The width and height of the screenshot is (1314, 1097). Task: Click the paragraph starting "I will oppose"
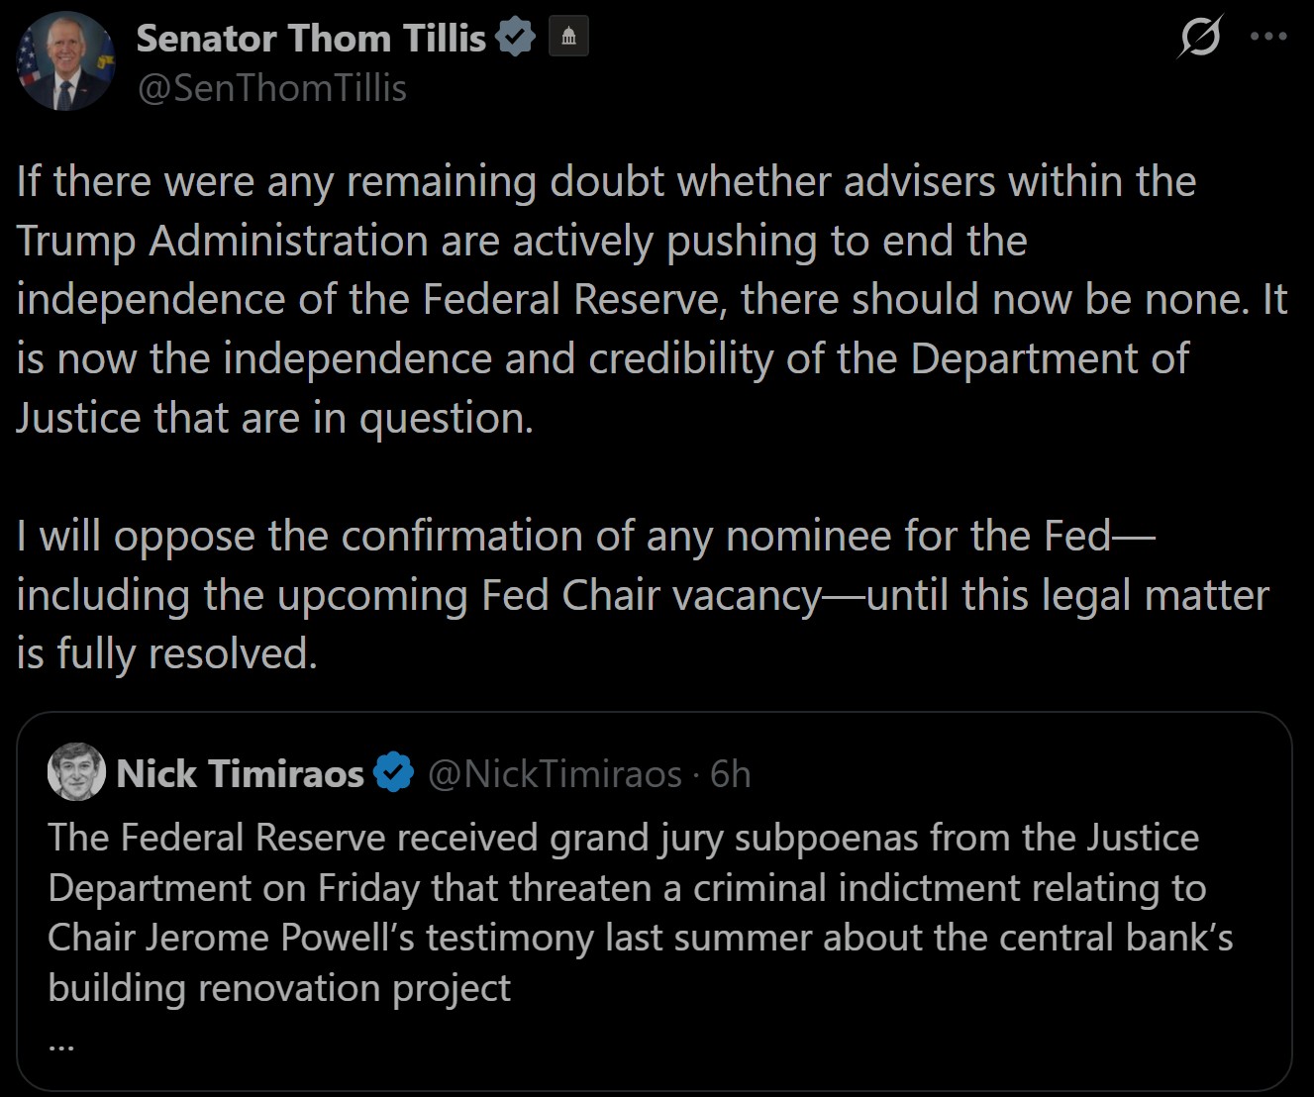642,594
